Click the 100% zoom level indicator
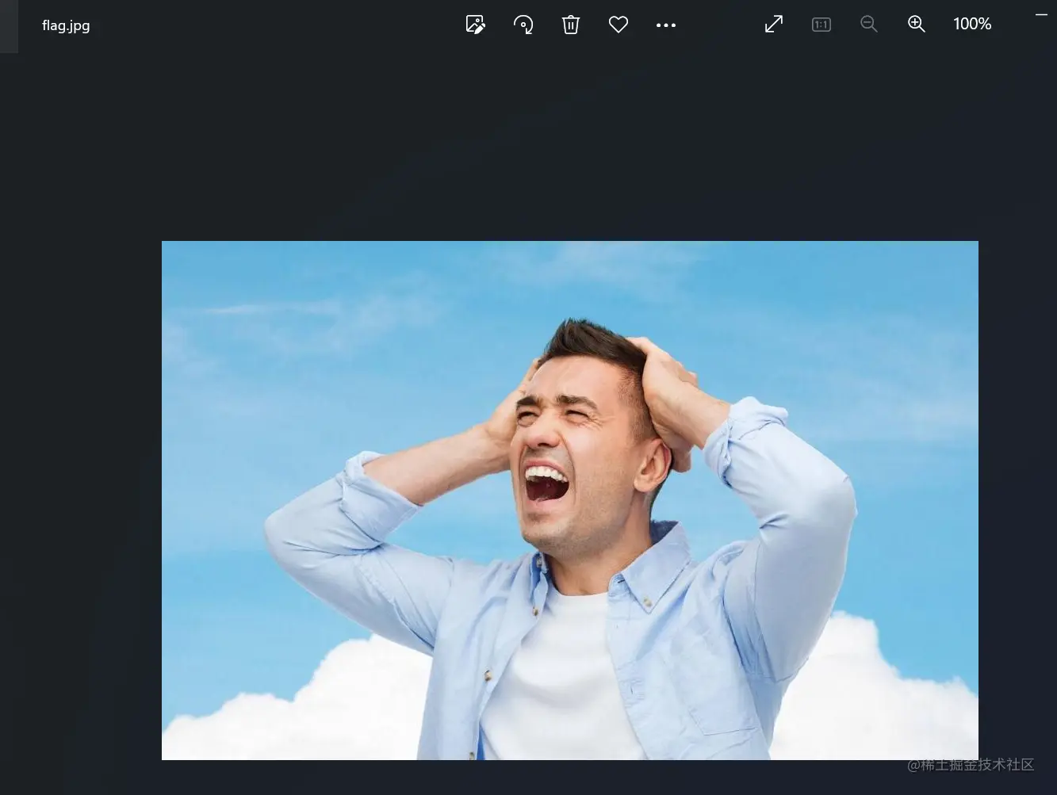The image size is (1057, 795). click(x=972, y=25)
